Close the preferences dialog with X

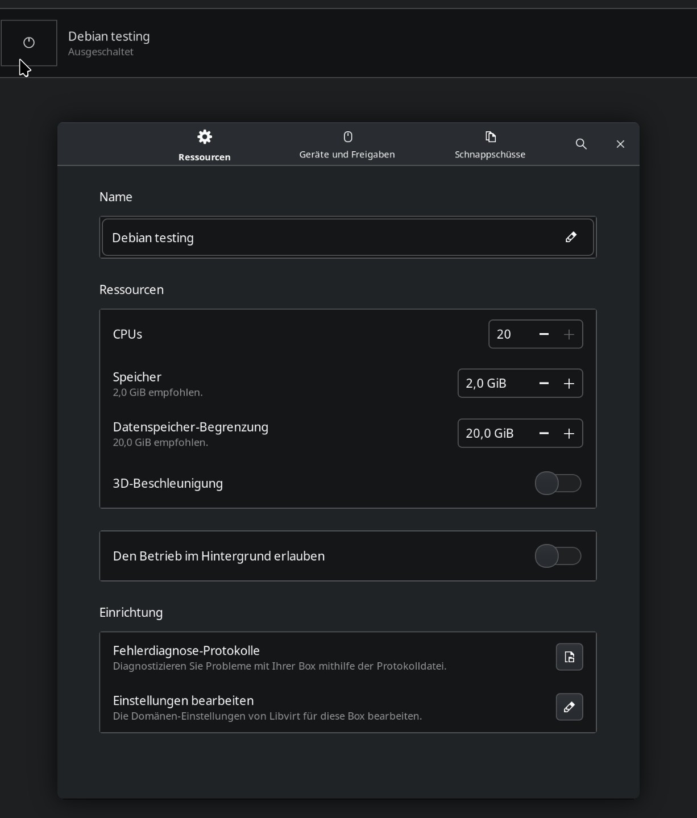point(620,144)
